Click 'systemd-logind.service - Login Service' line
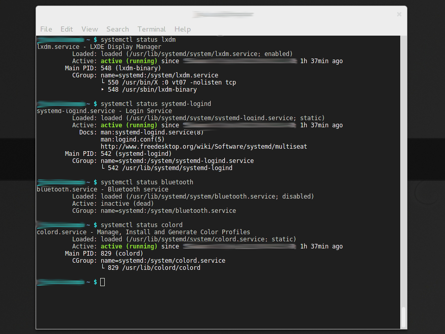This screenshot has width=445, height=334. pyautogui.click(x=104, y=111)
